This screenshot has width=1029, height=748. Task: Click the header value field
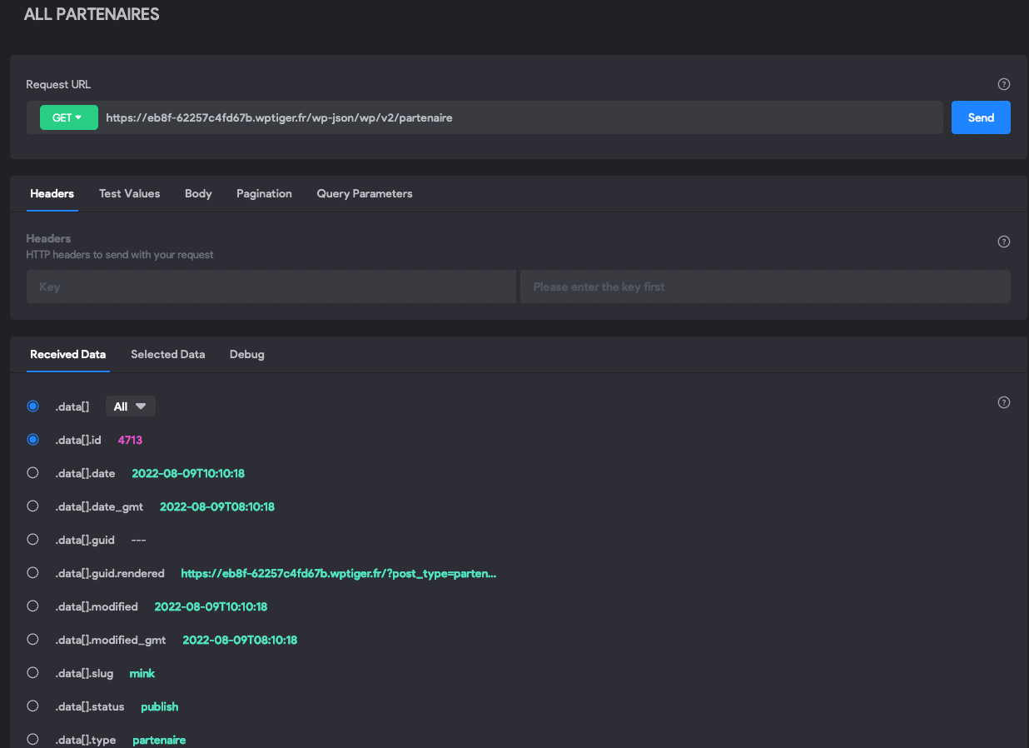(x=765, y=287)
